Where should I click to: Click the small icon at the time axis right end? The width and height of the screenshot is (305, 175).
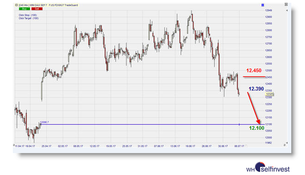[x=284, y=145]
